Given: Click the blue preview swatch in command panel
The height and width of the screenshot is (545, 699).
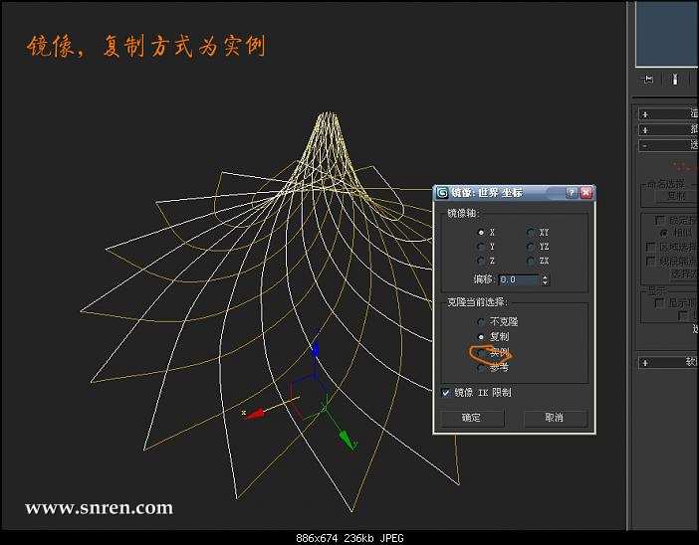Looking at the screenshot, I should (x=667, y=34).
